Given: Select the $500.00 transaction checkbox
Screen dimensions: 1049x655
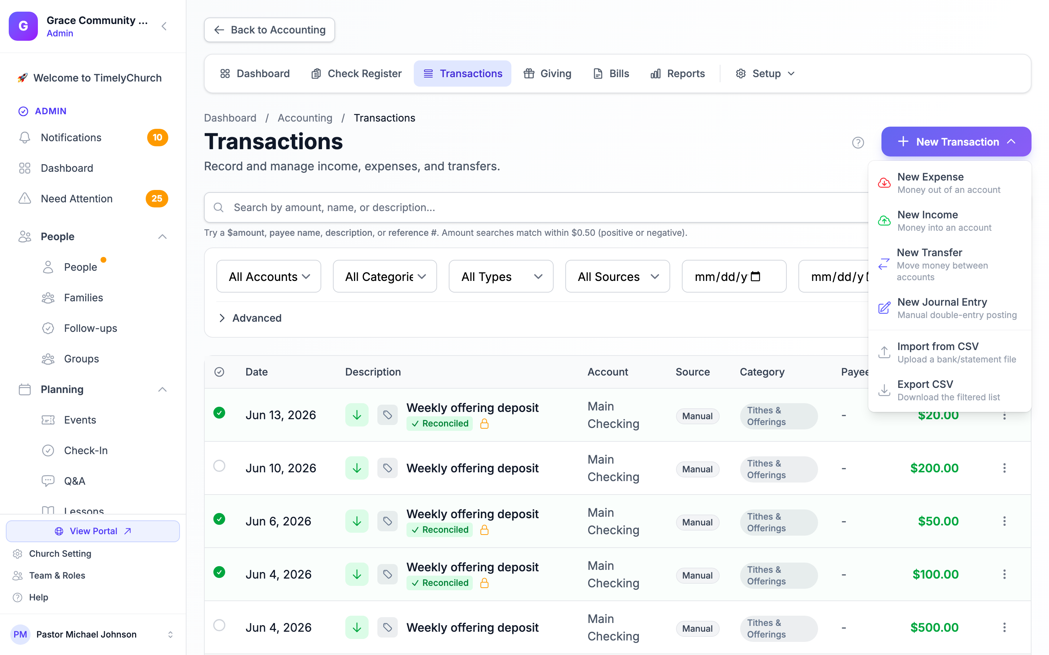Looking at the screenshot, I should pos(219,625).
